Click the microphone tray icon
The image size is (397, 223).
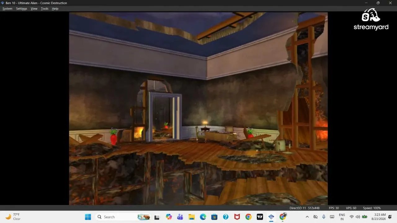click(x=324, y=217)
